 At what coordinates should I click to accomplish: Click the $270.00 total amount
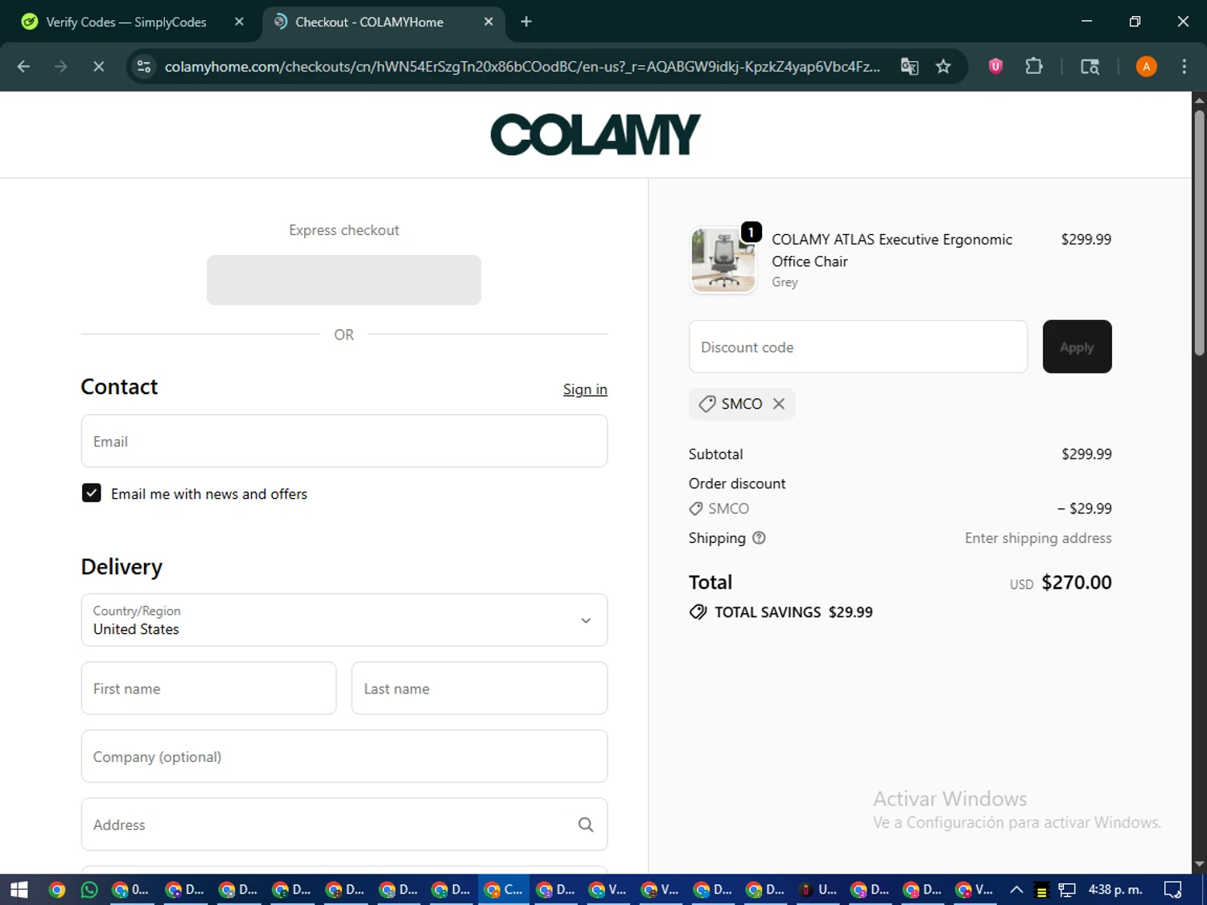point(1077,582)
